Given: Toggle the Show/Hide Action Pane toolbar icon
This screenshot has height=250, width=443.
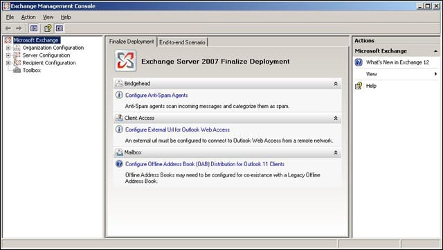Looking at the screenshot, I should (x=60, y=28).
